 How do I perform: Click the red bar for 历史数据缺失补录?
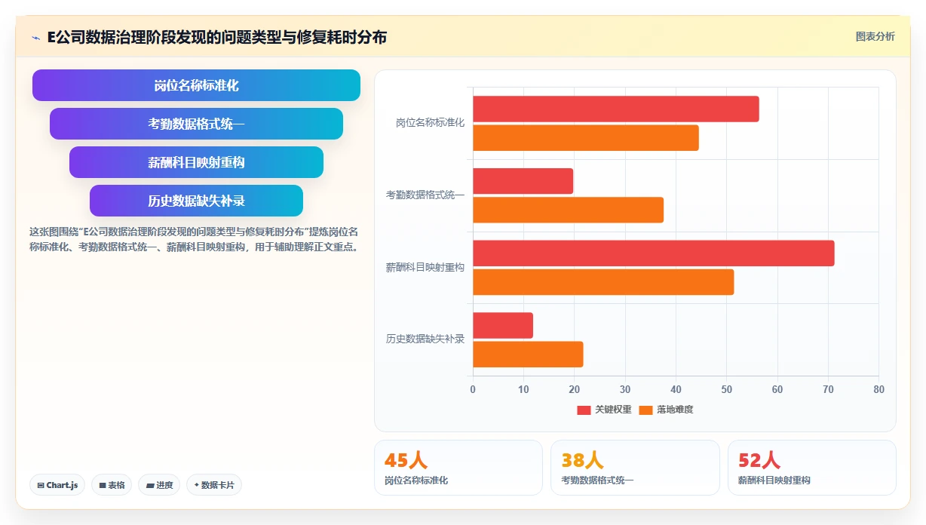pyautogui.click(x=503, y=326)
